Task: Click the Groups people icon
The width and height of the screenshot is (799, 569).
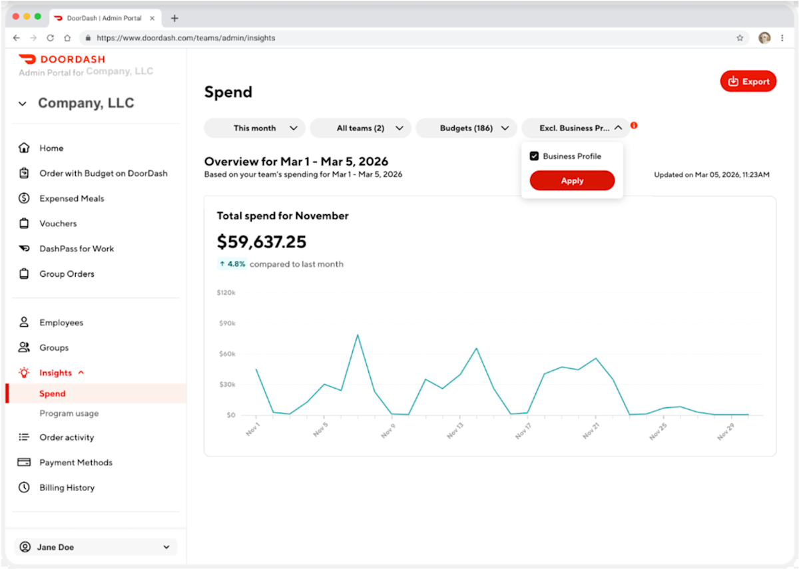Action: click(x=24, y=347)
